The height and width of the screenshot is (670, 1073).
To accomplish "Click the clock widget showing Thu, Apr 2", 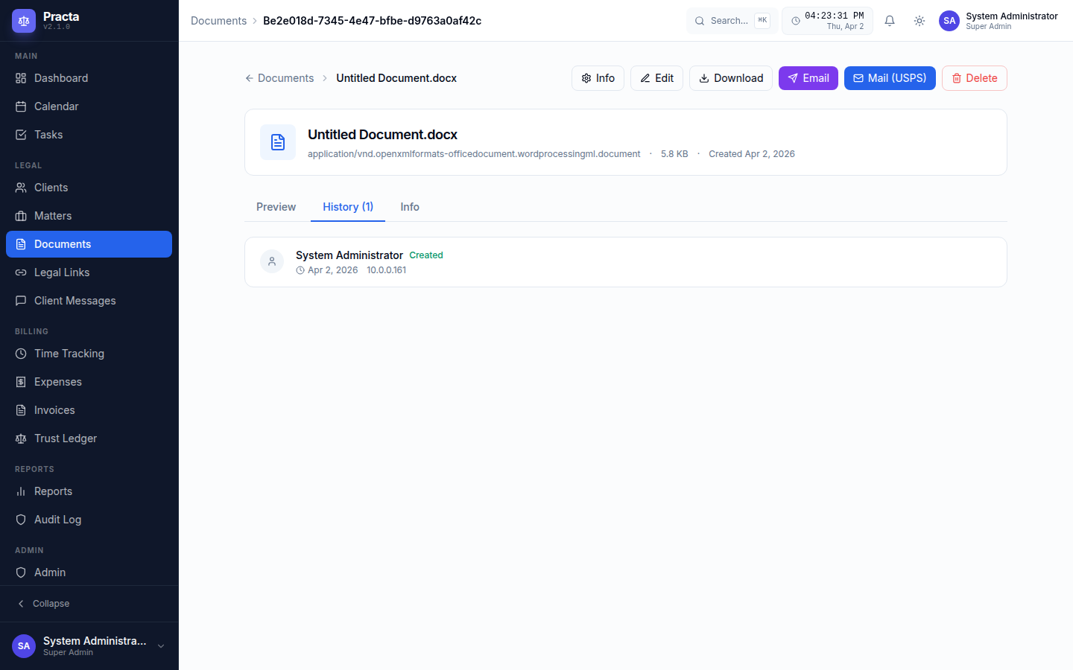I will tap(827, 20).
